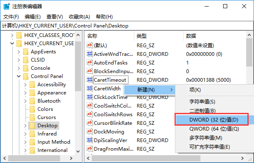Expand the CLSID key arrow

coord(19,60)
